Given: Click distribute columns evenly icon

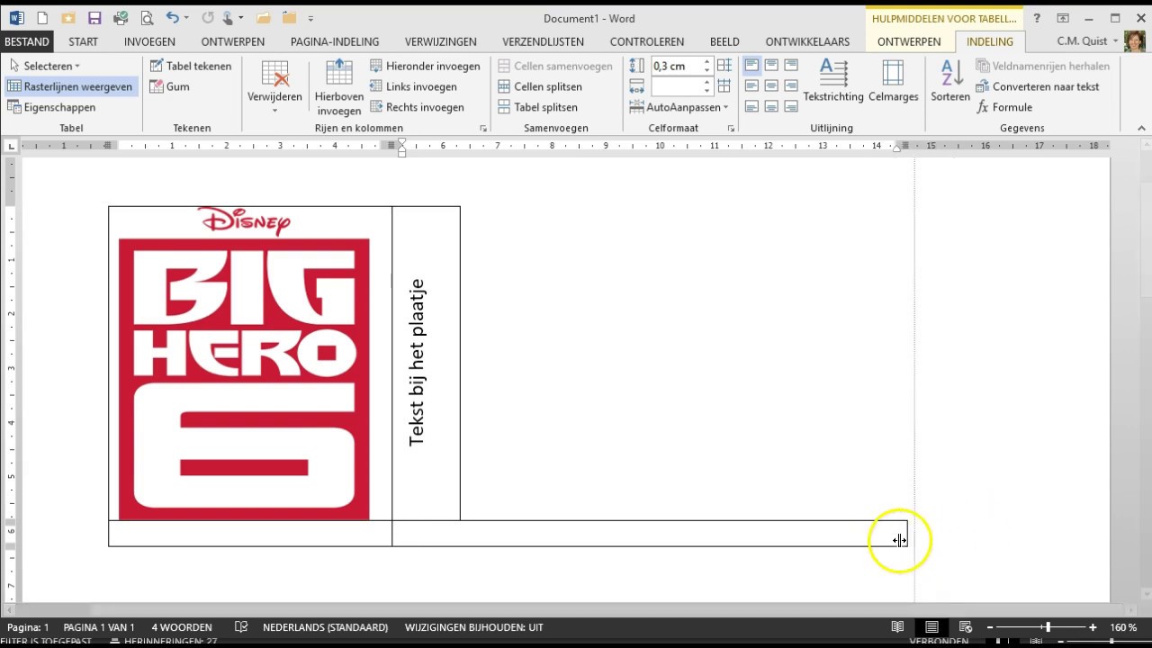Looking at the screenshot, I should (724, 86).
